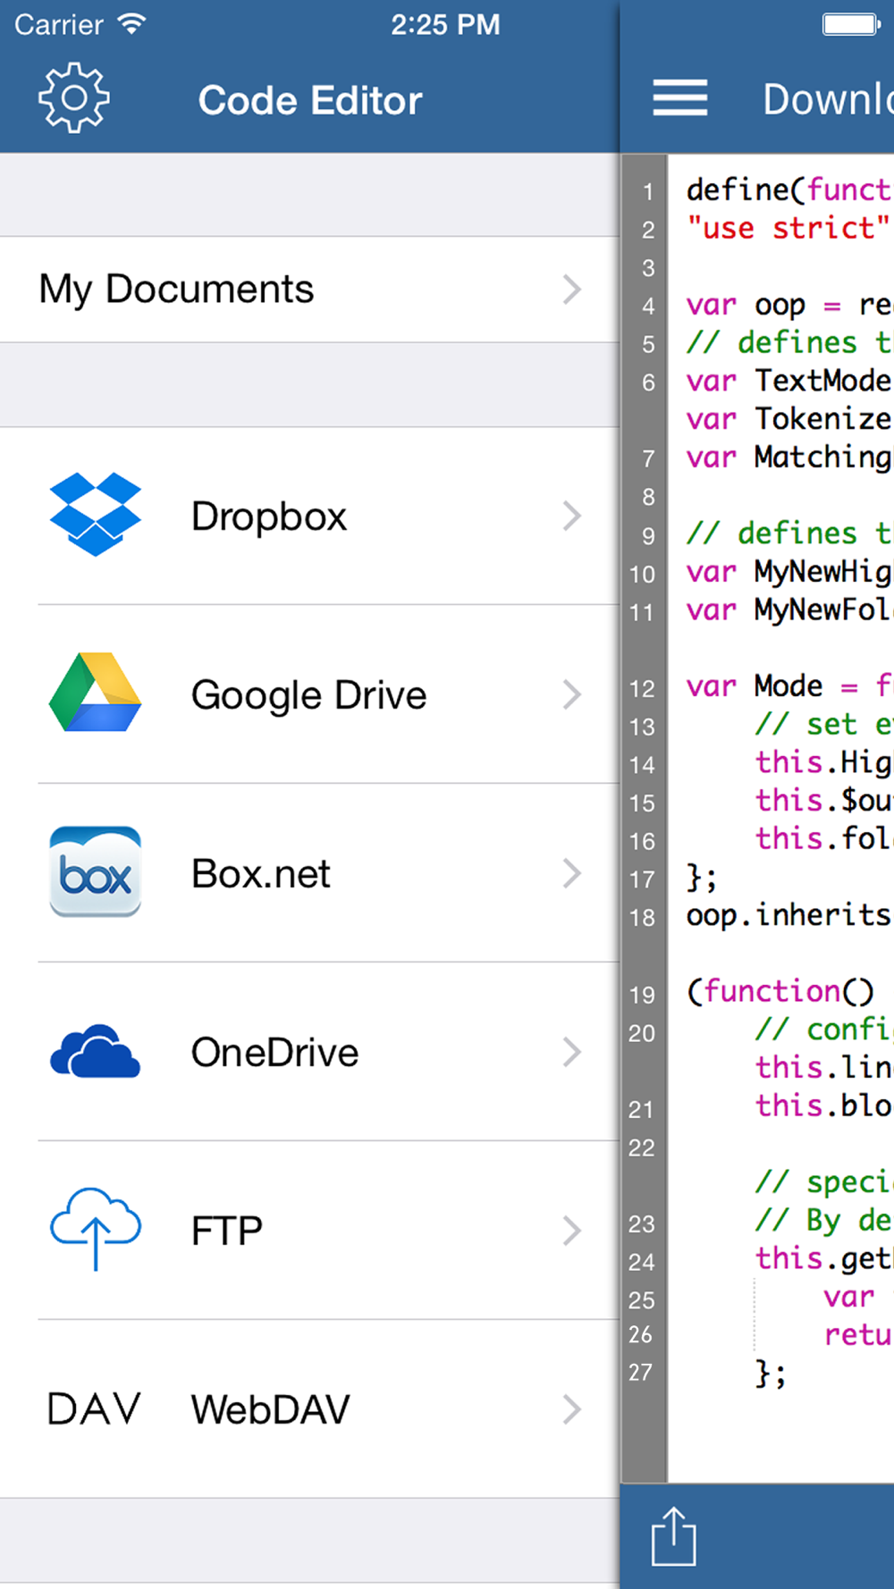Tap the 2:25 PM clock
This screenshot has height=1589, width=894.
[445, 24]
